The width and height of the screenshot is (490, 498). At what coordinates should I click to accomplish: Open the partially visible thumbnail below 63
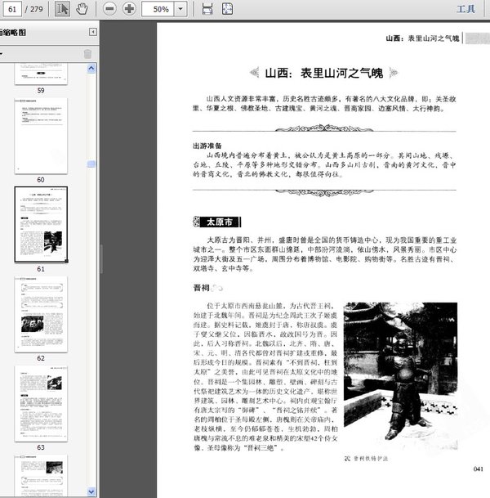(x=41, y=476)
